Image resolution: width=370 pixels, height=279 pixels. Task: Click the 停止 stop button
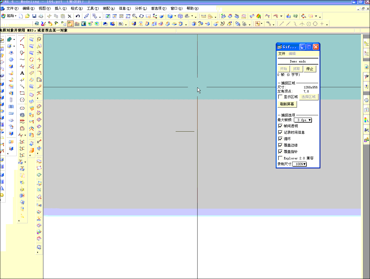(x=310, y=69)
